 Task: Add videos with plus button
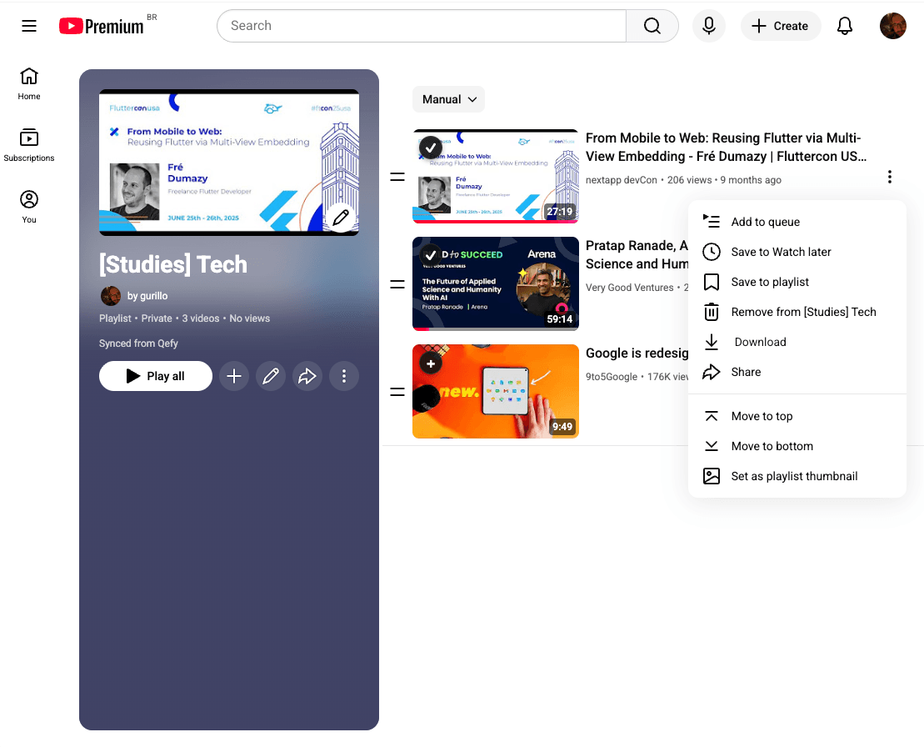[x=234, y=376]
